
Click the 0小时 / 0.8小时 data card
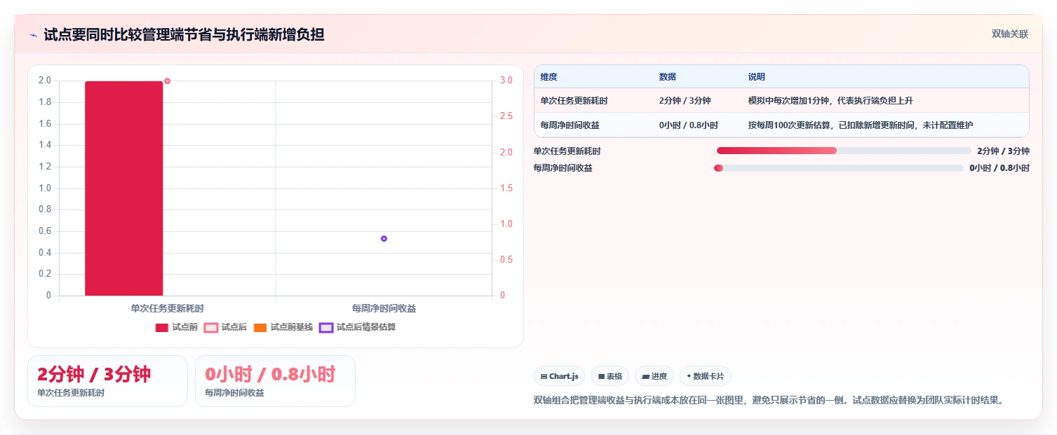[275, 381]
